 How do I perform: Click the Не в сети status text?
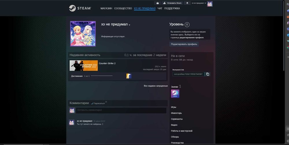[x=178, y=56]
